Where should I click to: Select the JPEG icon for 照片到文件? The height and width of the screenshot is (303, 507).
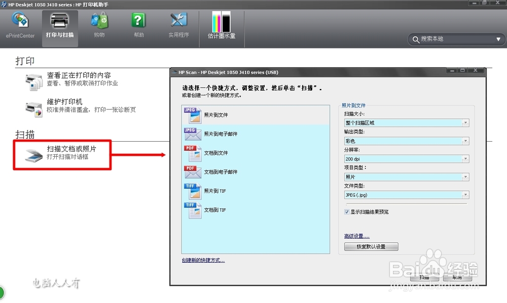click(193, 115)
